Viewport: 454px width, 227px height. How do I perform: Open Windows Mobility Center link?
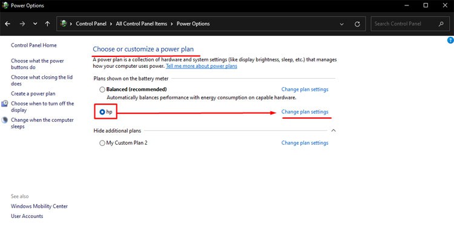click(x=39, y=206)
